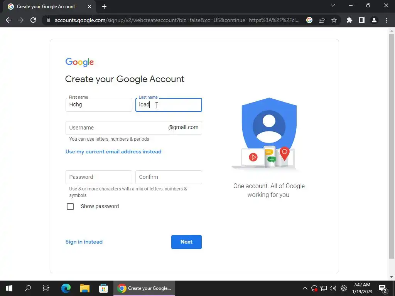Click the First name field
The image size is (395, 296).
(x=99, y=105)
